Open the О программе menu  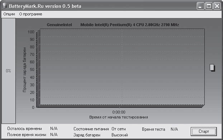pyautogui.click(x=30, y=14)
